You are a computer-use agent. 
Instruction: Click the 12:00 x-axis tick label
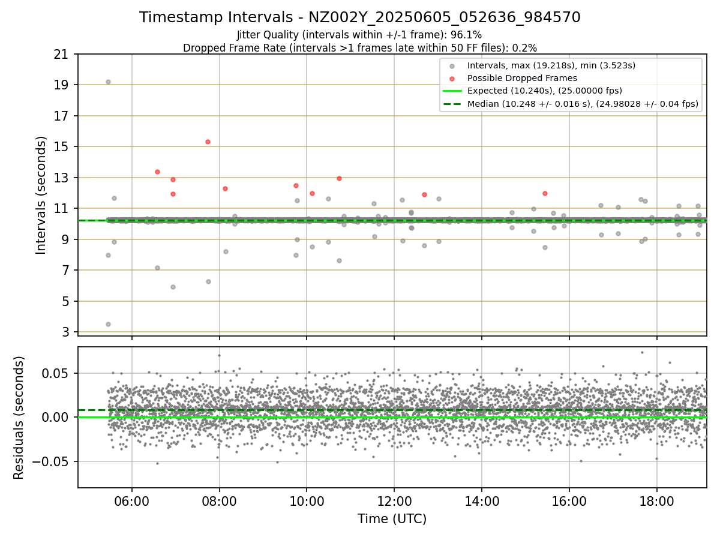[x=394, y=499]
